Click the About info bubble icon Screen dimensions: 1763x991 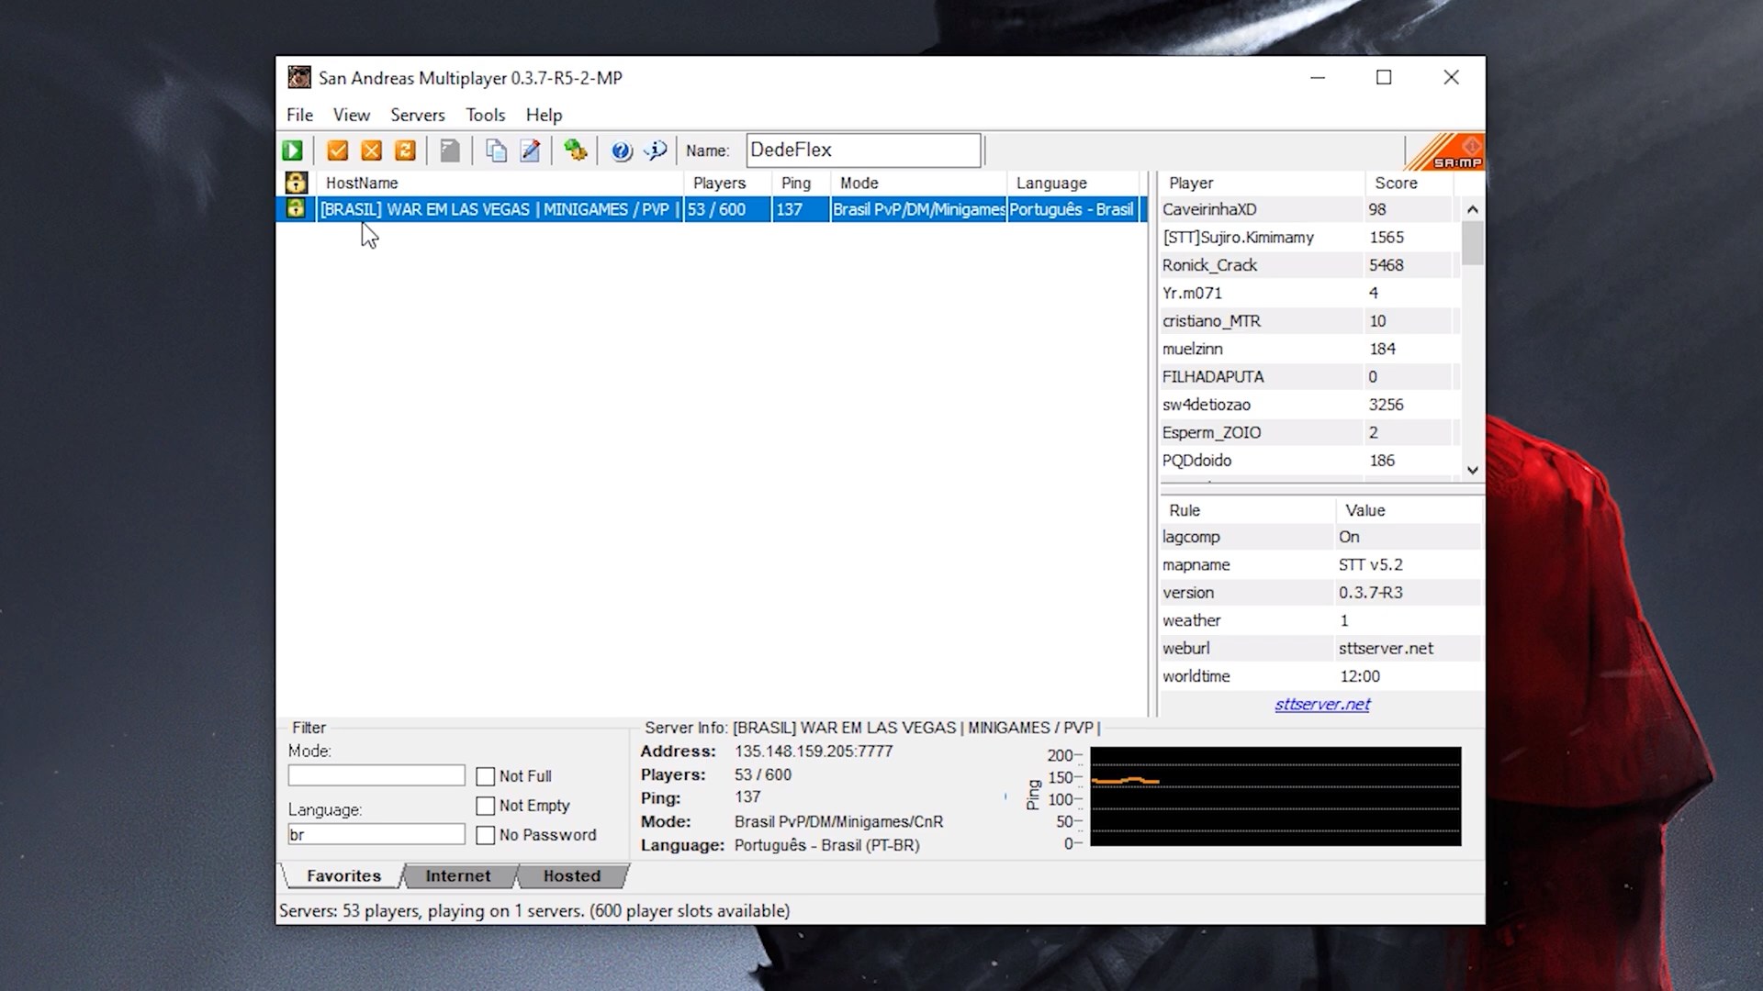click(x=656, y=150)
